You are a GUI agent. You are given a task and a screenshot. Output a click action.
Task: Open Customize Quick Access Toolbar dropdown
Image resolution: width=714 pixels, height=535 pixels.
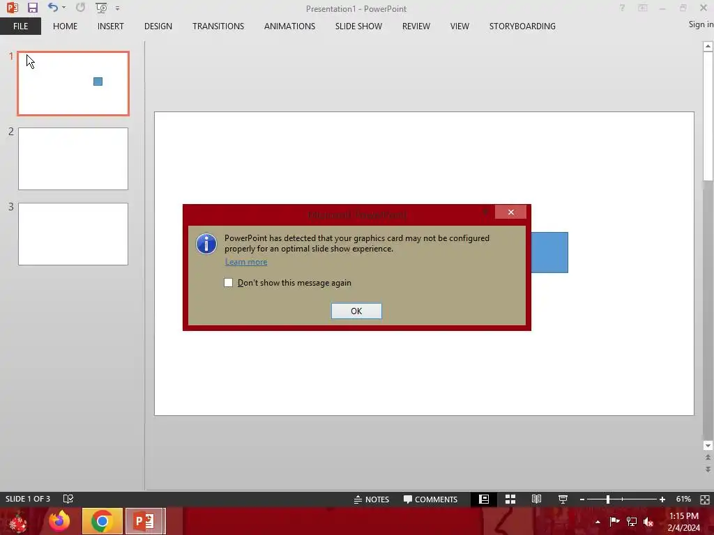(117, 8)
